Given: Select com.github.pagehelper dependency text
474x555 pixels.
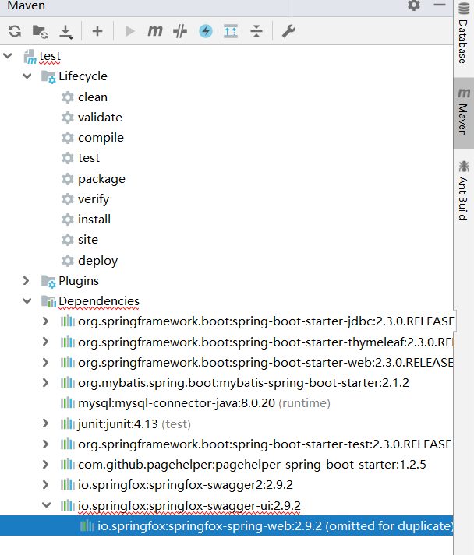Looking at the screenshot, I should click(x=252, y=465).
